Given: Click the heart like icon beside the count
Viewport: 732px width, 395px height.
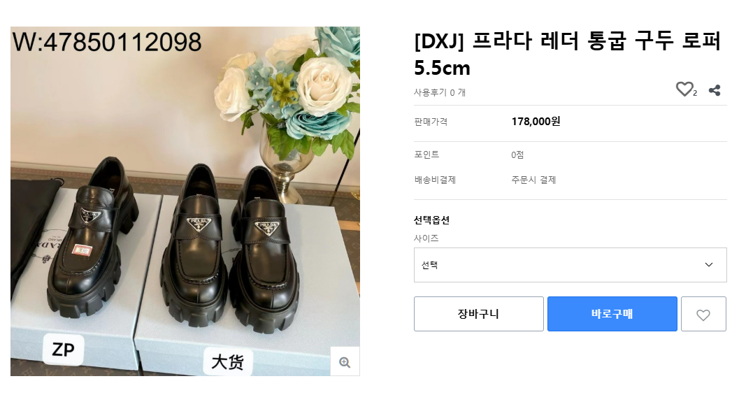Looking at the screenshot, I should (x=684, y=89).
